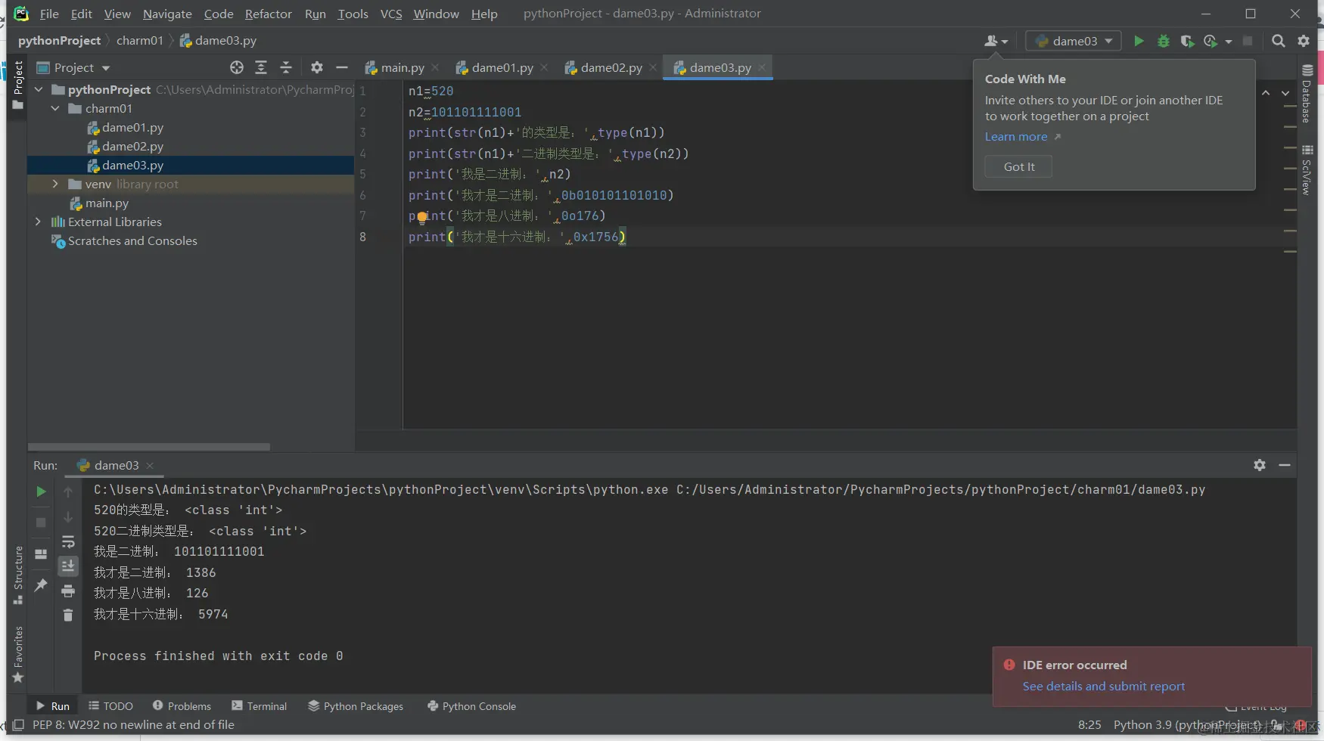Toggle soft-wrap in the Run console
The width and height of the screenshot is (1324, 741).
coord(68,542)
